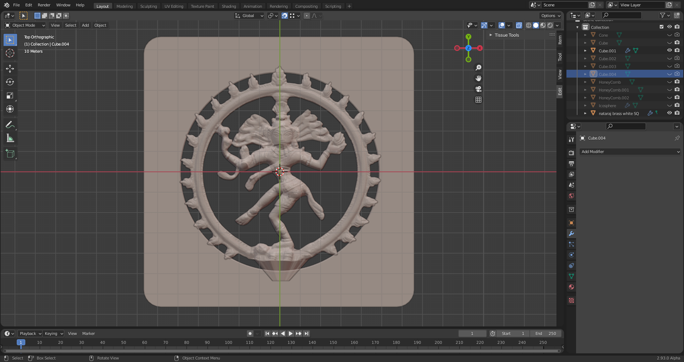
Task: Select the Add Cube tool
Action: click(10, 154)
